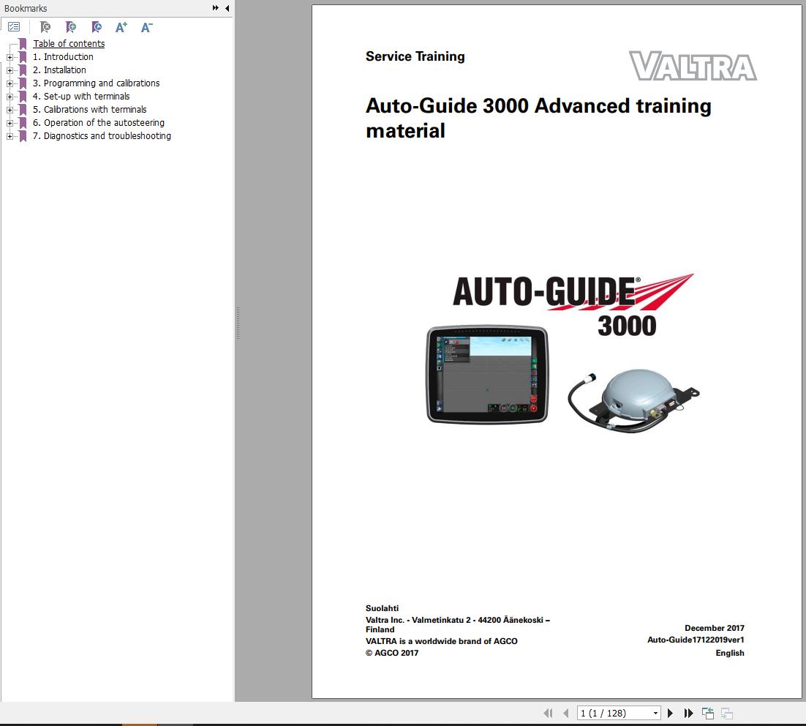Decrease bookmark text size with A- icon
This screenshot has height=726, width=806.
(146, 27)
